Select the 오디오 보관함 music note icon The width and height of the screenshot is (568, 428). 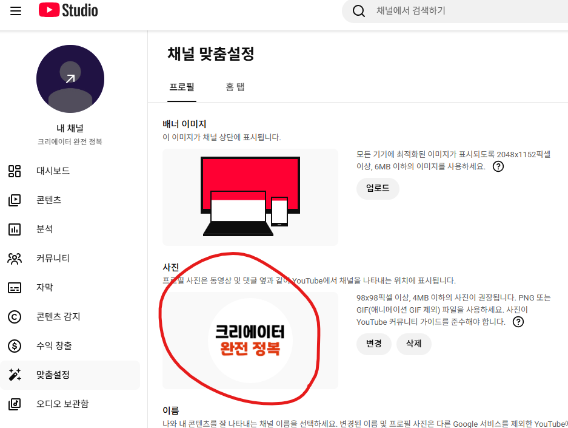tap(15, 404)
